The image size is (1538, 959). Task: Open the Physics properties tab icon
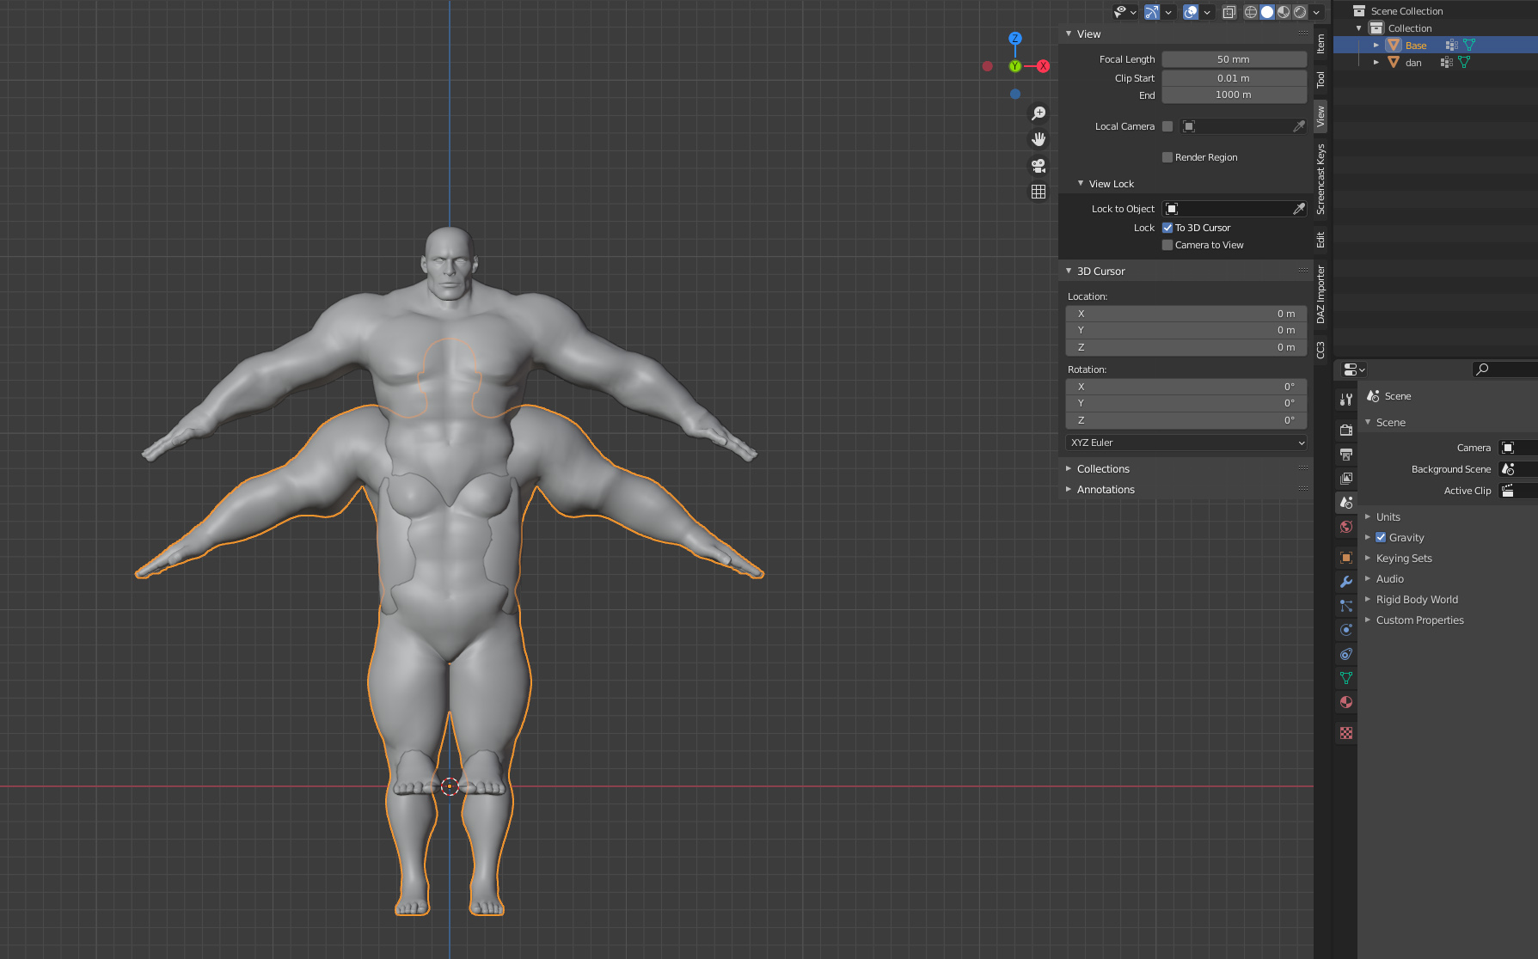(1346, 630)
